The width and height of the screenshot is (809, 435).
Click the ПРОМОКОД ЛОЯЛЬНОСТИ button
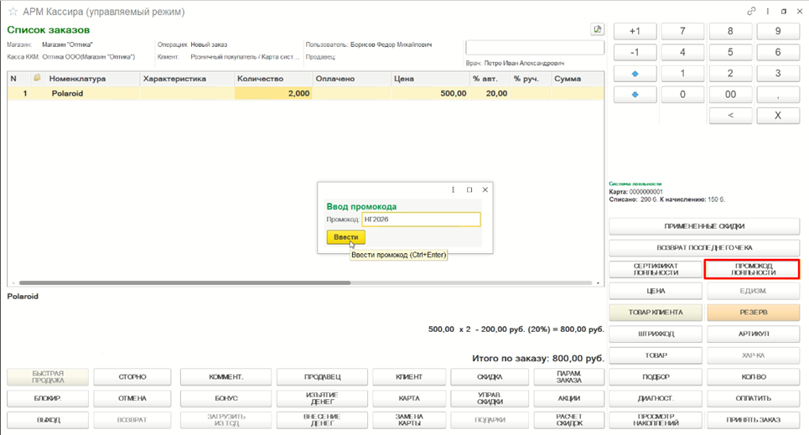click(752, 269)
